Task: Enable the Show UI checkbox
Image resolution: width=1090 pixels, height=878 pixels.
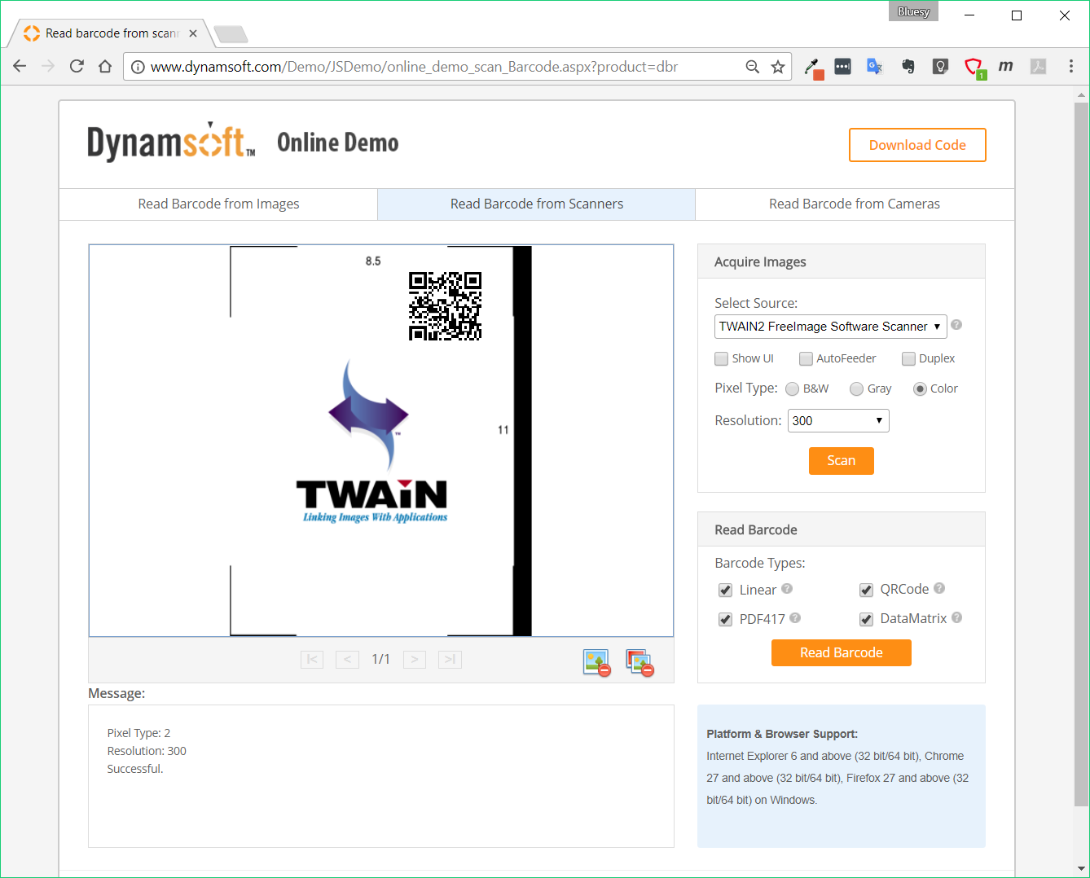Action: point(722,359)
